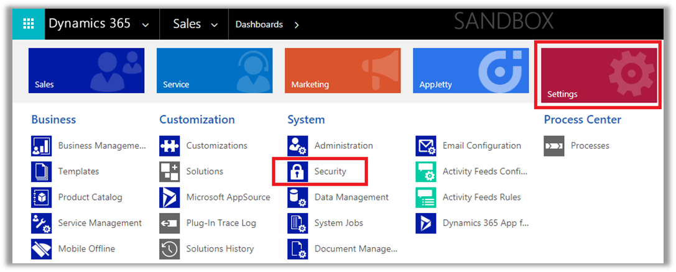676x272 pixels.
Task: Expand the Dynamics 365 dropdown arrow
Action: [146, 25]
